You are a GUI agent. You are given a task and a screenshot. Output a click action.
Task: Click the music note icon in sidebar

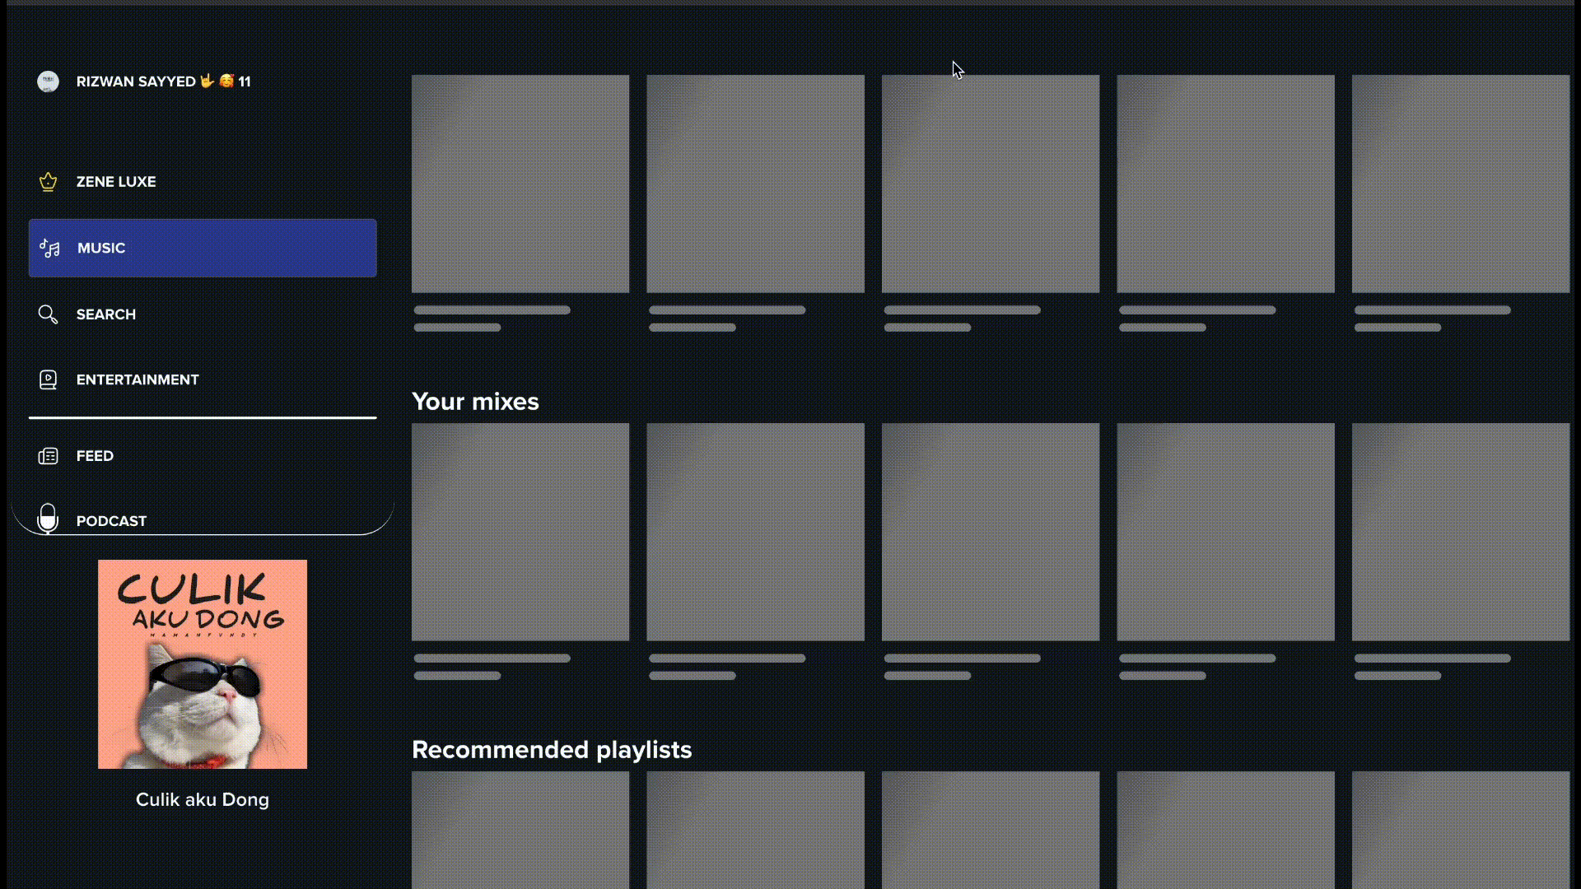tap(49, 248)
